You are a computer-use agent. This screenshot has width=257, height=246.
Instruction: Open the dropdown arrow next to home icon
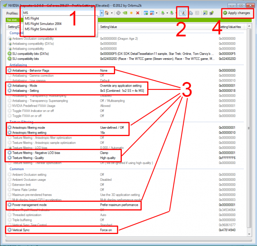click(x=112, y=13)
